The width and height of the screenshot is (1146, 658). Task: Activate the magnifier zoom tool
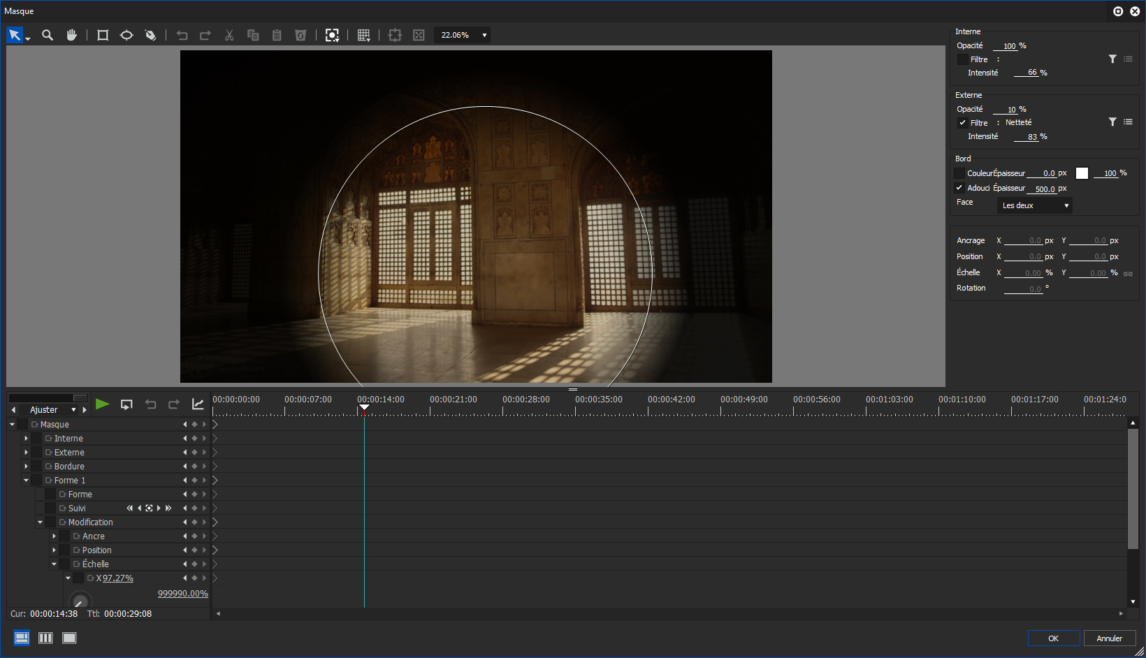[48, 35]
